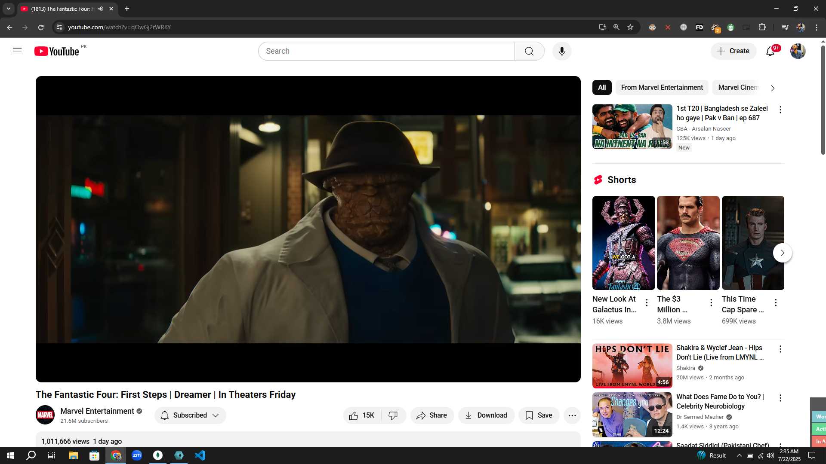This screenshot has width=826, height=464.
Task: Click into the YouTube search field
Action: click(x=386, y=51)
